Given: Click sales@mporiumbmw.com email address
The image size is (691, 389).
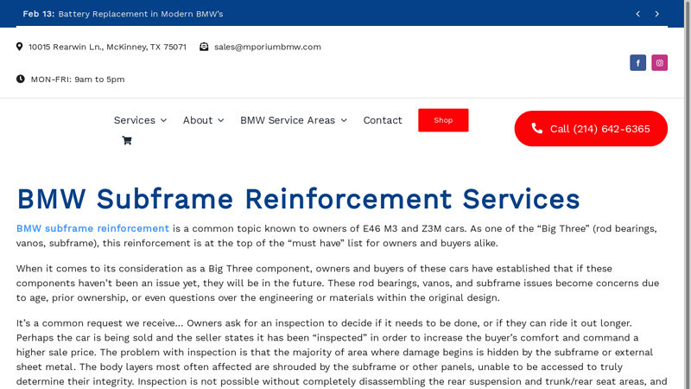Looking at the screenshot, I should (x=268, y=47).
